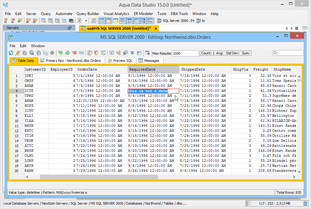Switch to the Messages tab
This screenshot has width=311, height=209.
(149, 61)
